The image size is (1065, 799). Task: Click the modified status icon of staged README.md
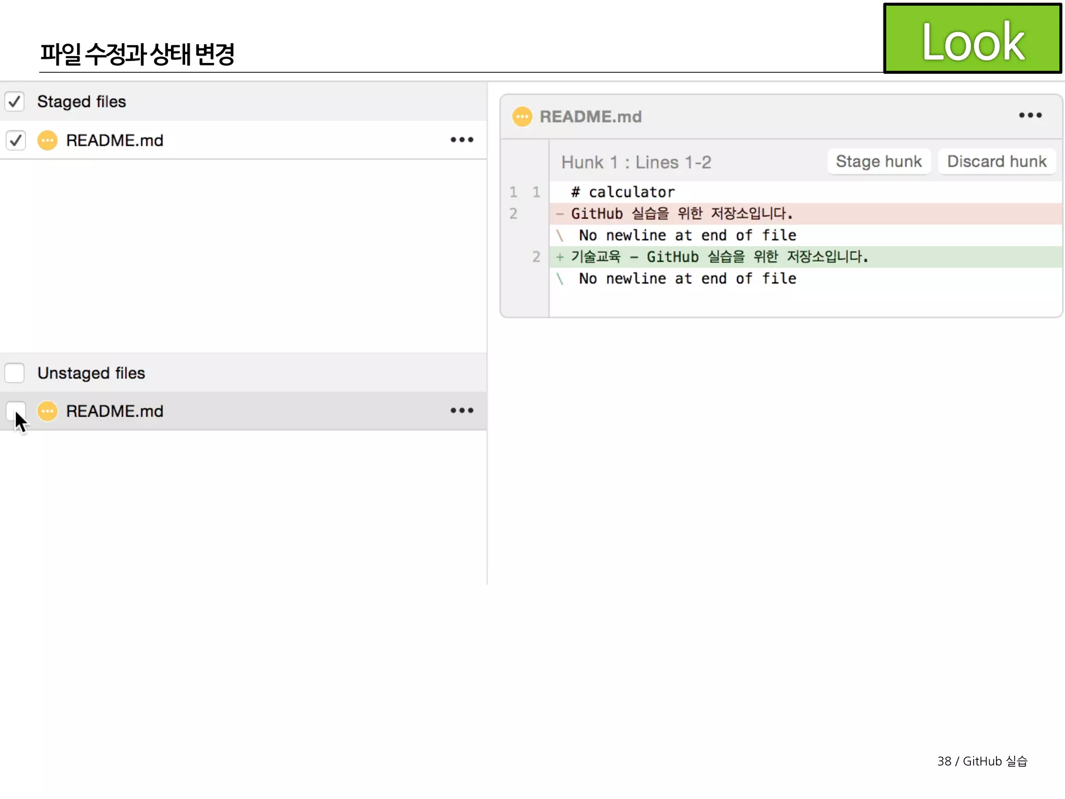[x=47, y=140]
